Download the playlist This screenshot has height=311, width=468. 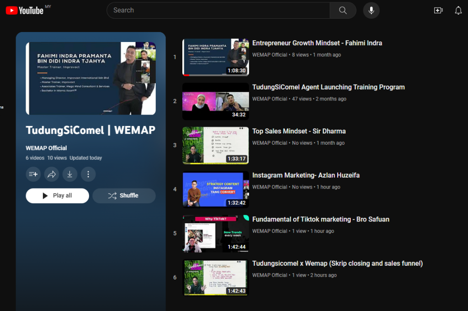pyautogui.click(x=70, y=174)
